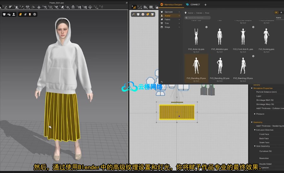Select FV2_Arms Up.pos pose thumbnail
This screenshot has height=173, width=284.
[x=196, y=36]
